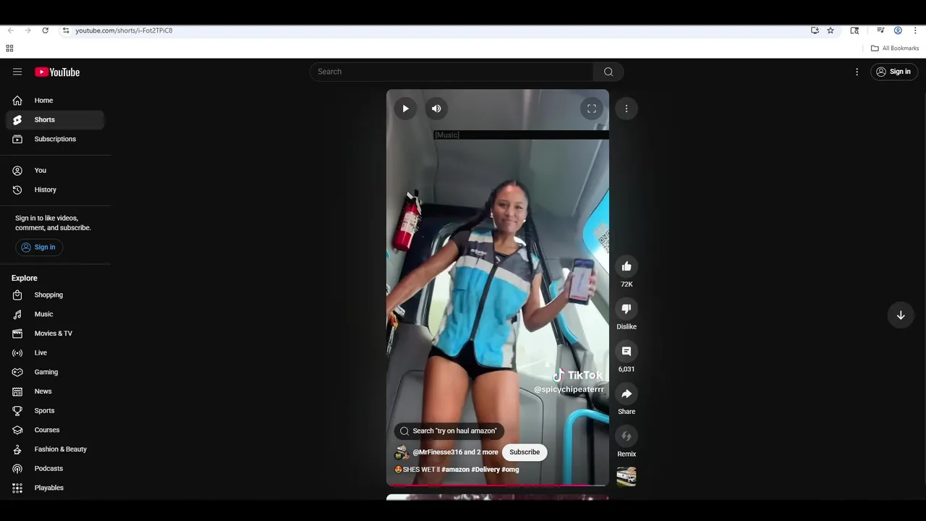Image resolution: width=926 pixels, height=521 pixels.
Task: Open the sound thumbnail below Remix
Action: click(x=626, y=476)
